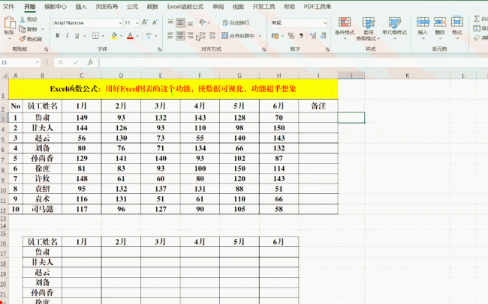Toggle bold formatting

(58, 36)
